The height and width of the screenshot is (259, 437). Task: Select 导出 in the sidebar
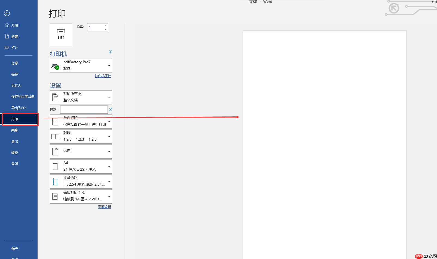19,141
